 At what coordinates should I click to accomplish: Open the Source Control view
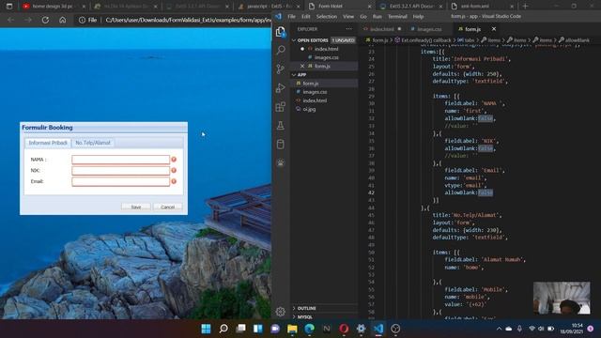(281, 69)
